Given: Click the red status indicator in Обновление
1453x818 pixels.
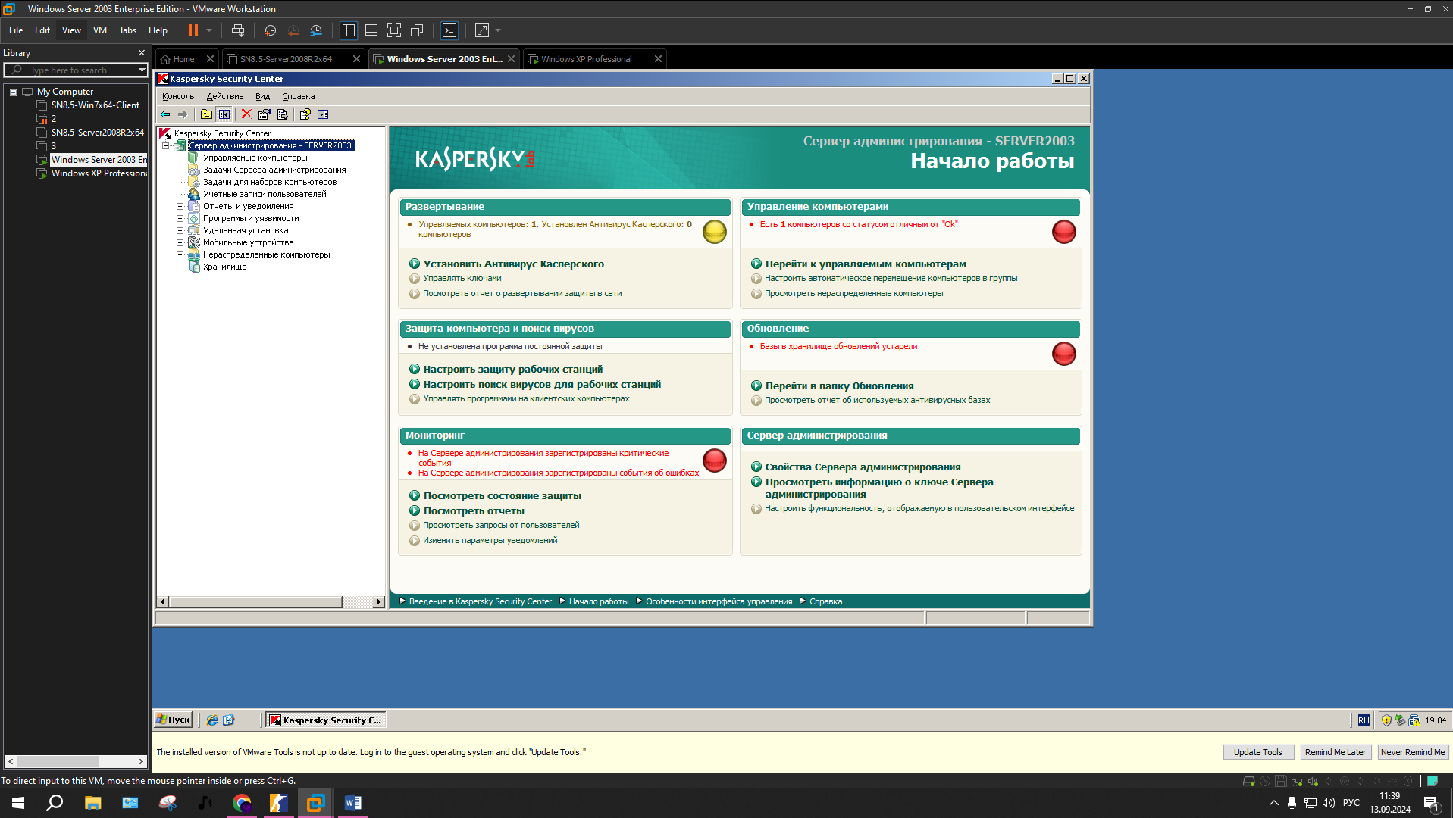Looking at the screenshot, I should pyautogui.click(x=1064, y=354).
